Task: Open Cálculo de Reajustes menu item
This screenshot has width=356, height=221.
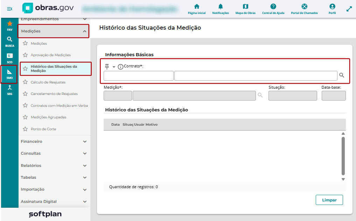Action: [x=48, y=82]
